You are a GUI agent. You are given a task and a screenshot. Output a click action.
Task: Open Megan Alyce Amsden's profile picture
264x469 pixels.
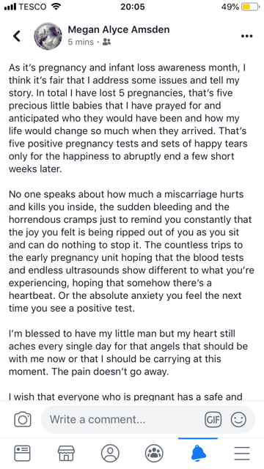48,36
